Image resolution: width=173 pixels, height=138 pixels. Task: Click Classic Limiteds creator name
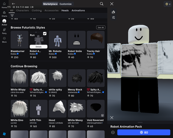(x=56, y=123)
